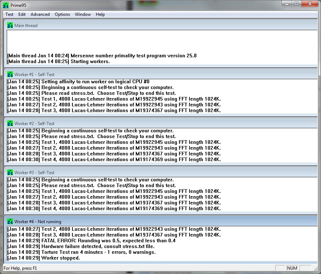Click Worker #3 Test 4 M19174369 line
Screen dimensions: 321x274
click(114, 208)
